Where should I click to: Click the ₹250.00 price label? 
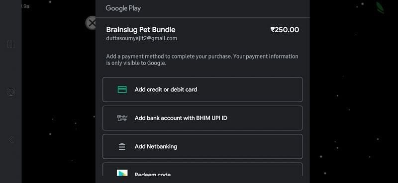[x=285, y=30]
